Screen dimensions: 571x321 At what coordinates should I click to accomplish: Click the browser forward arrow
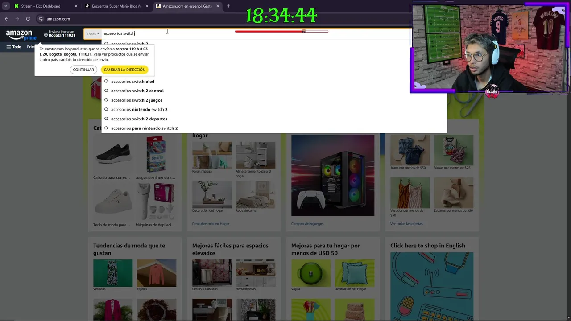tap(17, 19)
